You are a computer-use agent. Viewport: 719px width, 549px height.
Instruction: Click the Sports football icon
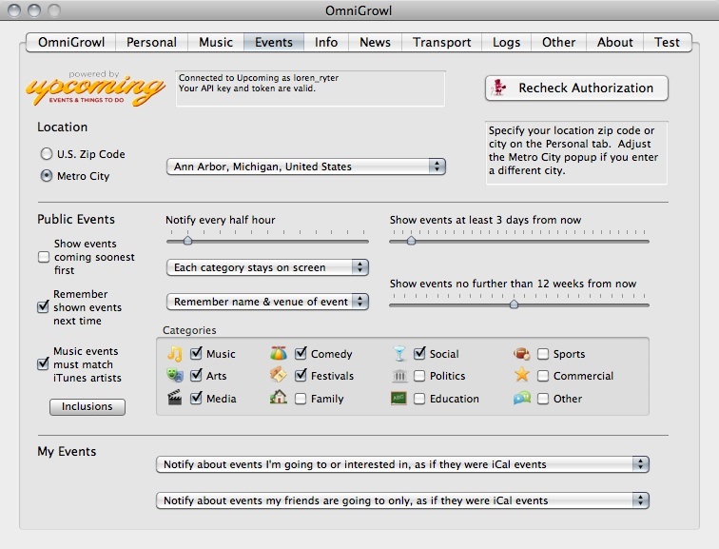click(x=522, y=354)
